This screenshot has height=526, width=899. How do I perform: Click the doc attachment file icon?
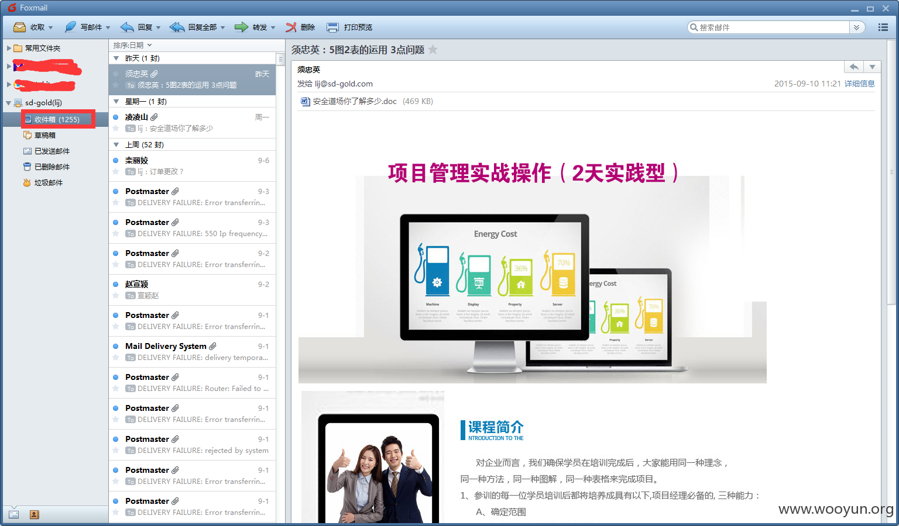pos(305,101)
